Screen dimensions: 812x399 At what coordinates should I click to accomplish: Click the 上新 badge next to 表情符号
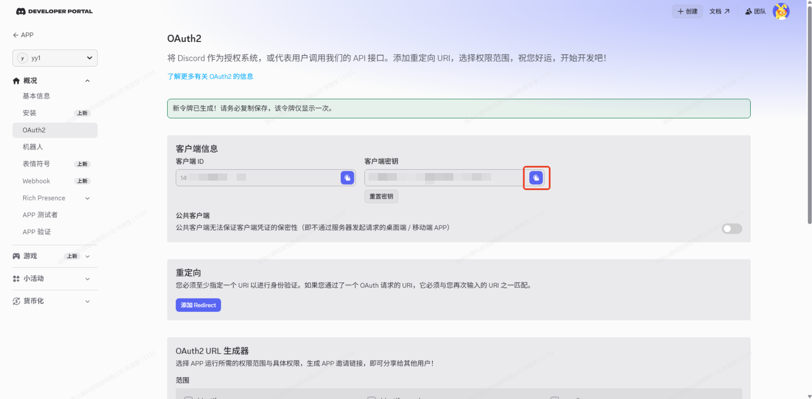[82, 164]
